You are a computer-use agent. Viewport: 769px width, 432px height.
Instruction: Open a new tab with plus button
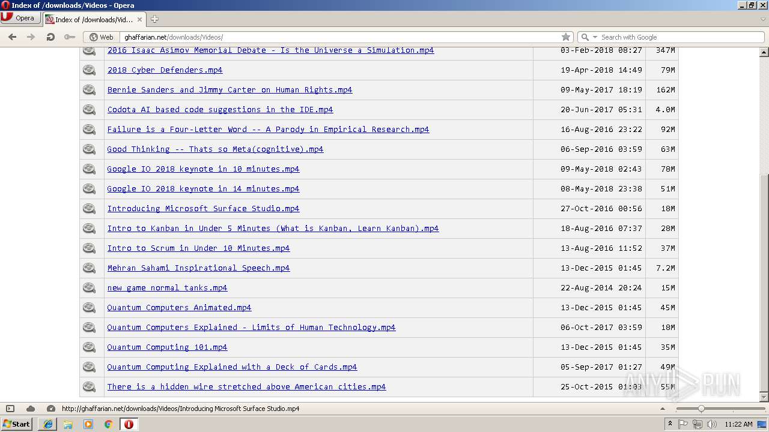(x=154, y=19)
